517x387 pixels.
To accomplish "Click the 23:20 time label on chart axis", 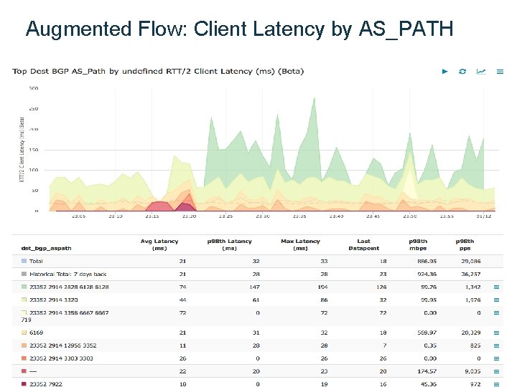I will (189, 216).
